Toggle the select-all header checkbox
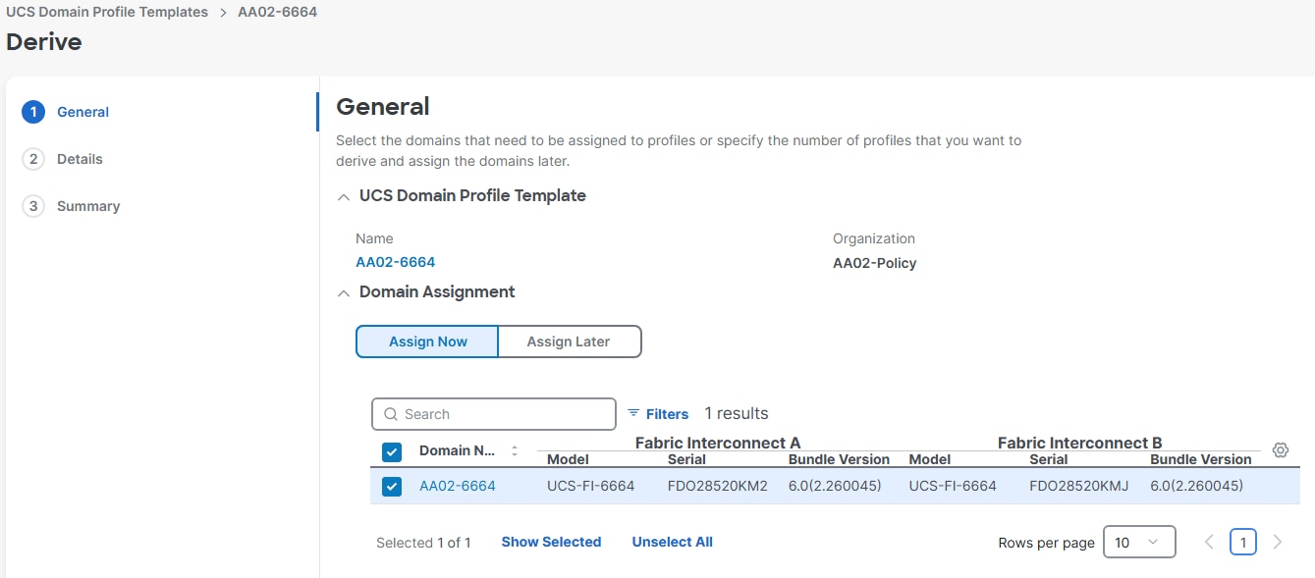Screen dimensions: 1315x578 tap(392, 451)
